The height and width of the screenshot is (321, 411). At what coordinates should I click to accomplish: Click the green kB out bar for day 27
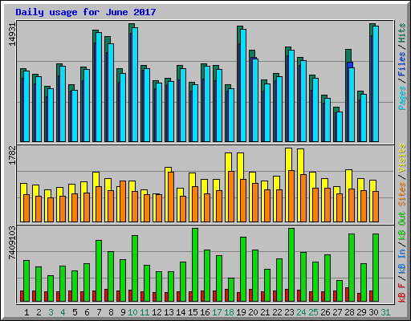pos(340,291)
